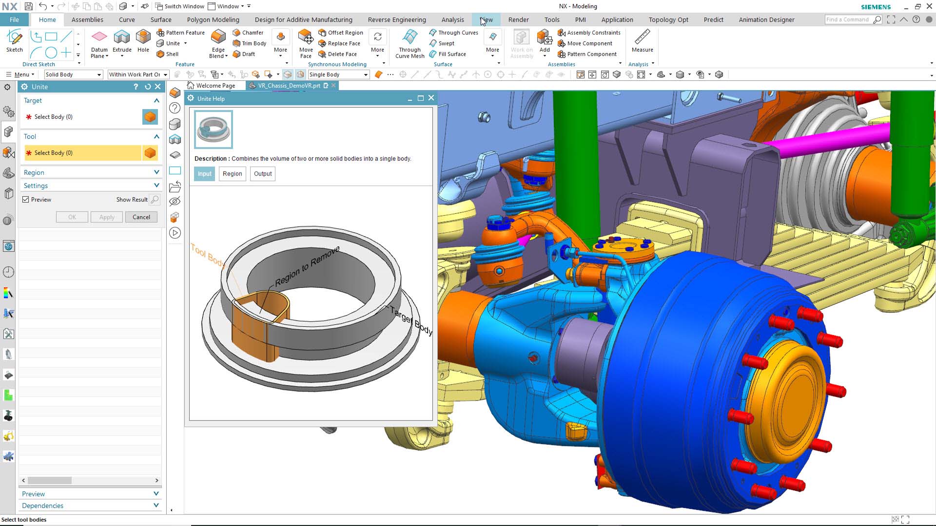Toggle the Preview checkbox in Unite panel
This screenshot has width=936, height=526.
click(26, 200)
